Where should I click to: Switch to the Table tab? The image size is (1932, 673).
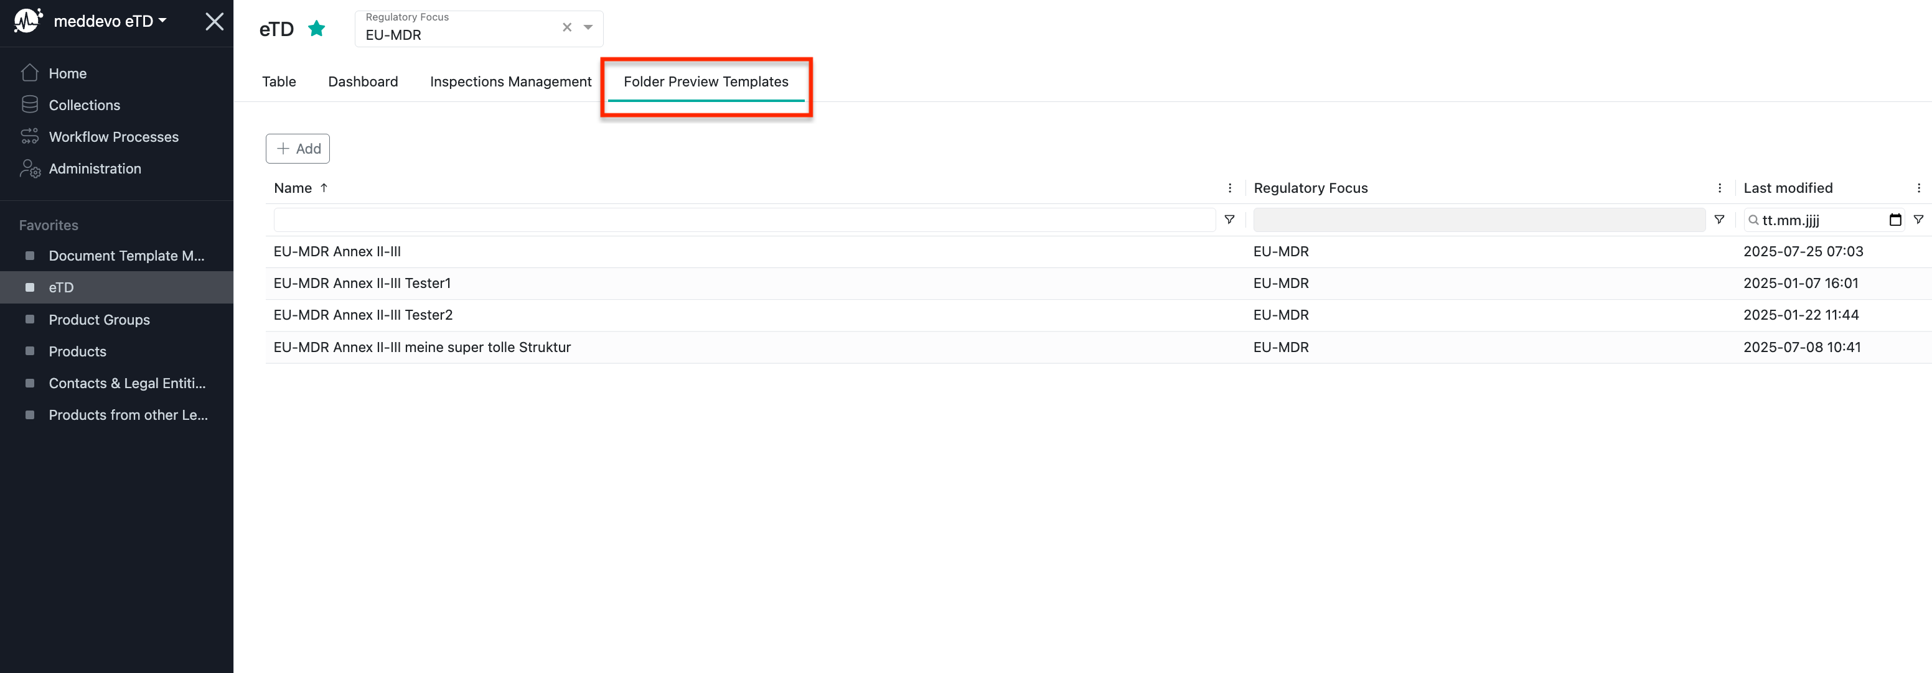tap(279, 81)
